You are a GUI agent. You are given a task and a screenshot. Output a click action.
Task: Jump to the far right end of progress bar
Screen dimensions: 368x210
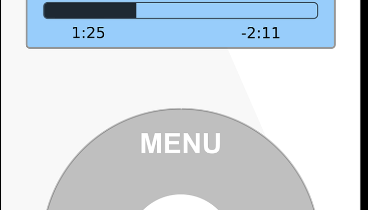314,10
